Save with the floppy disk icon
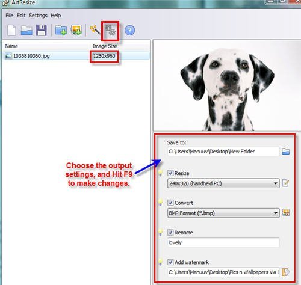Image resolution: width=301 pixels, height=285 pixels. 41,31
